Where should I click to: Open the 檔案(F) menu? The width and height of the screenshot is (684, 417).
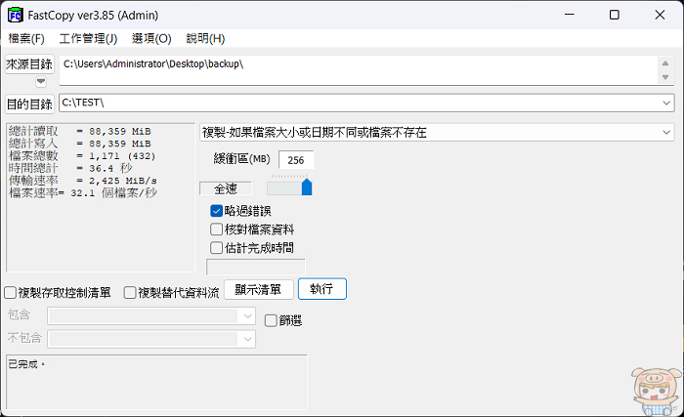26,39
